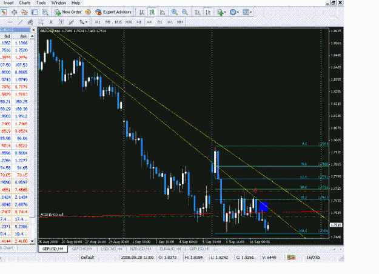Click the Bid column header
This screenshot has height=274, width=379.
(x=5, y=36)
